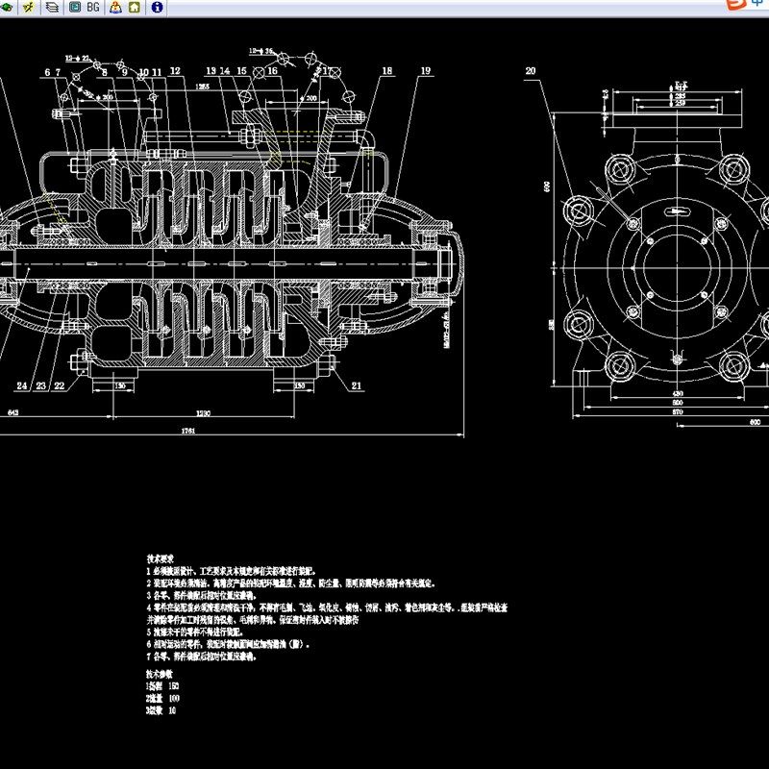769x769 pixels.
Task: Click the stacked layers toolbar icon
Action: pos(50,8)
